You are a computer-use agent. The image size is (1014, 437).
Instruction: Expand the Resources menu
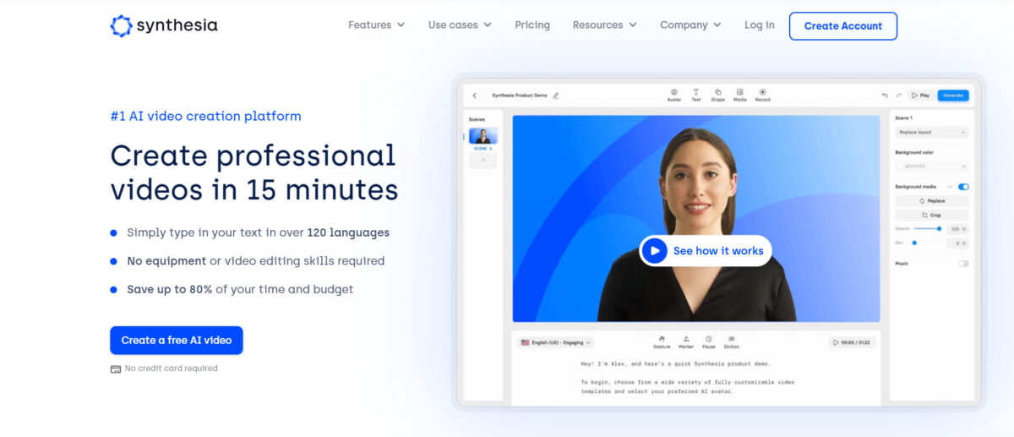click(604, 25)
